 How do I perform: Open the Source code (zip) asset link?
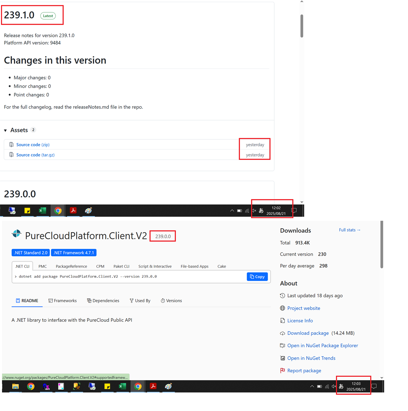click(x=33, y=145)
